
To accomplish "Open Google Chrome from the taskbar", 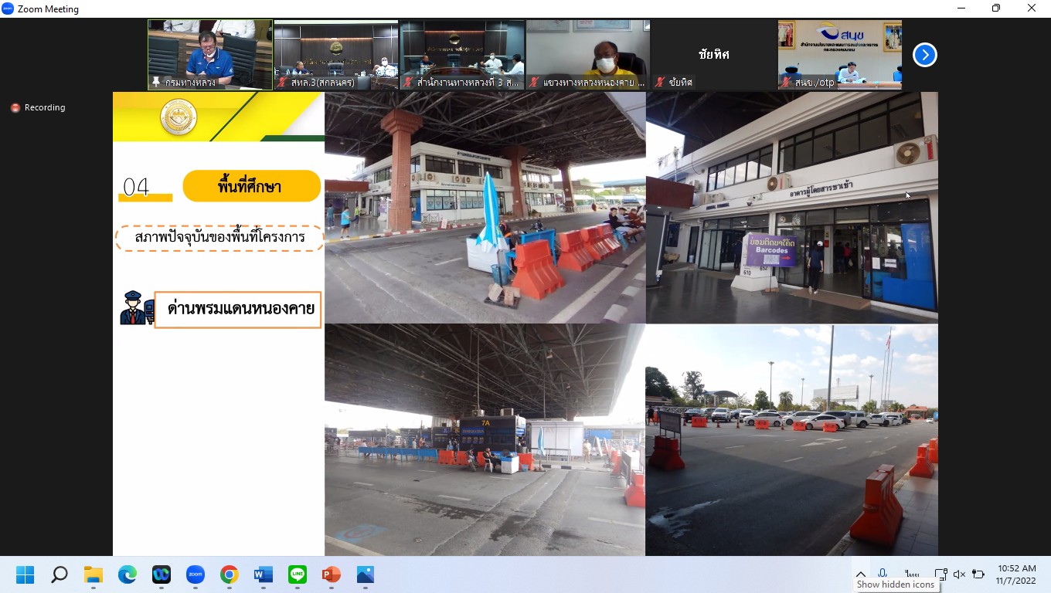I will (x=230, y=574).
